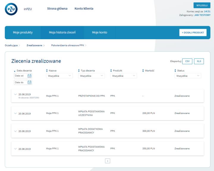Click the + DODAJ PRODUKT button
This screenshot has width=214, height=171.
[193, 32]
